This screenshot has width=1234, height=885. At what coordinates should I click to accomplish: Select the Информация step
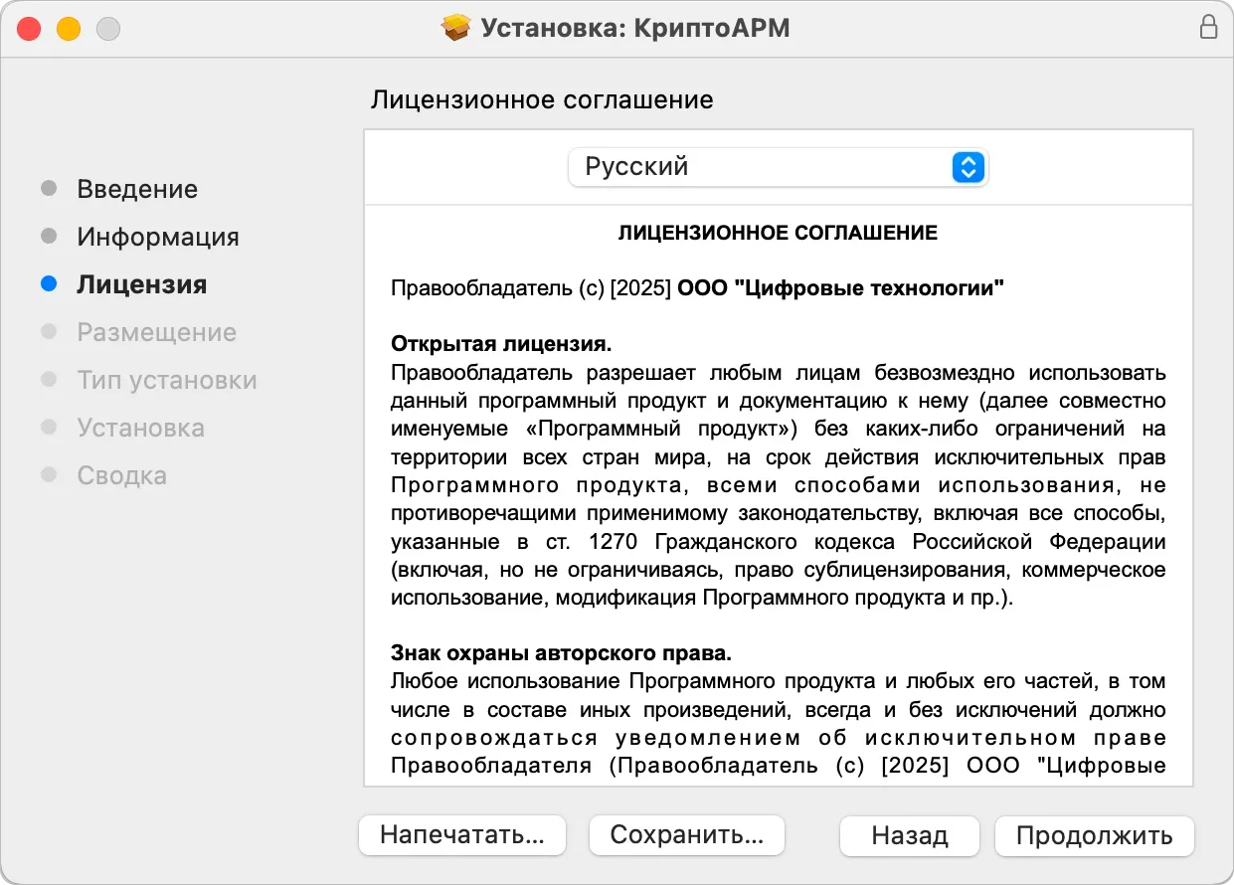pyautogui.click(x=157, y=236)
